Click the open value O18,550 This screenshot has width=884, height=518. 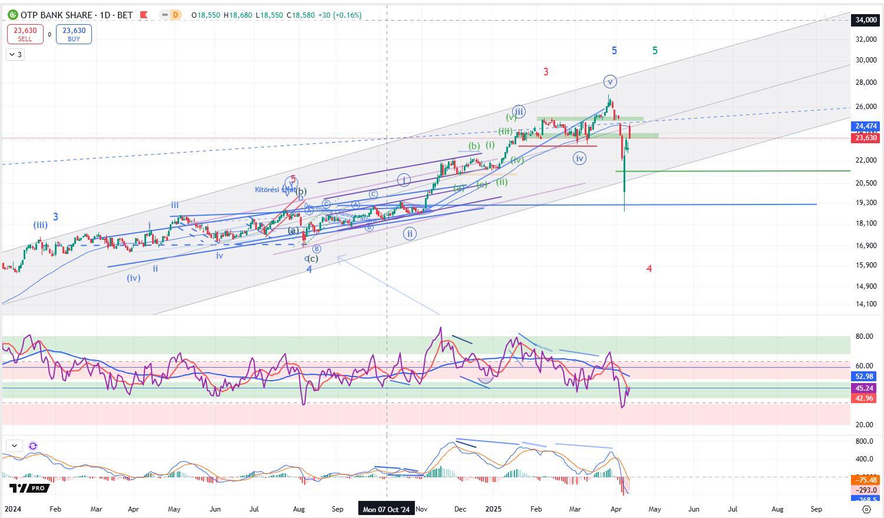tap(206, 15)
